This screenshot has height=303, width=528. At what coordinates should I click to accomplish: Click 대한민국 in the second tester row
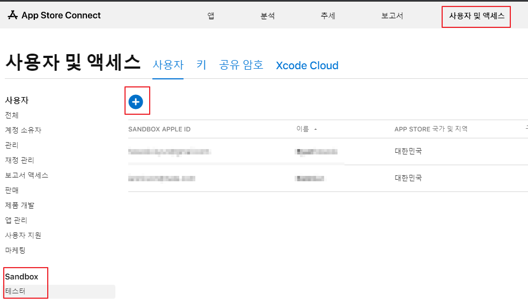[408, 178]
